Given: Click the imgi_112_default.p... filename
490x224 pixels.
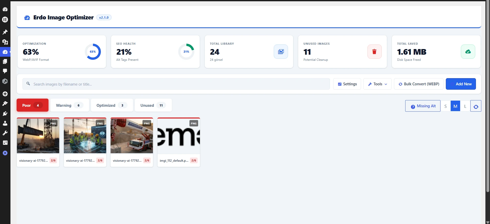Looking at the screenshot, I should coord(174,161).
